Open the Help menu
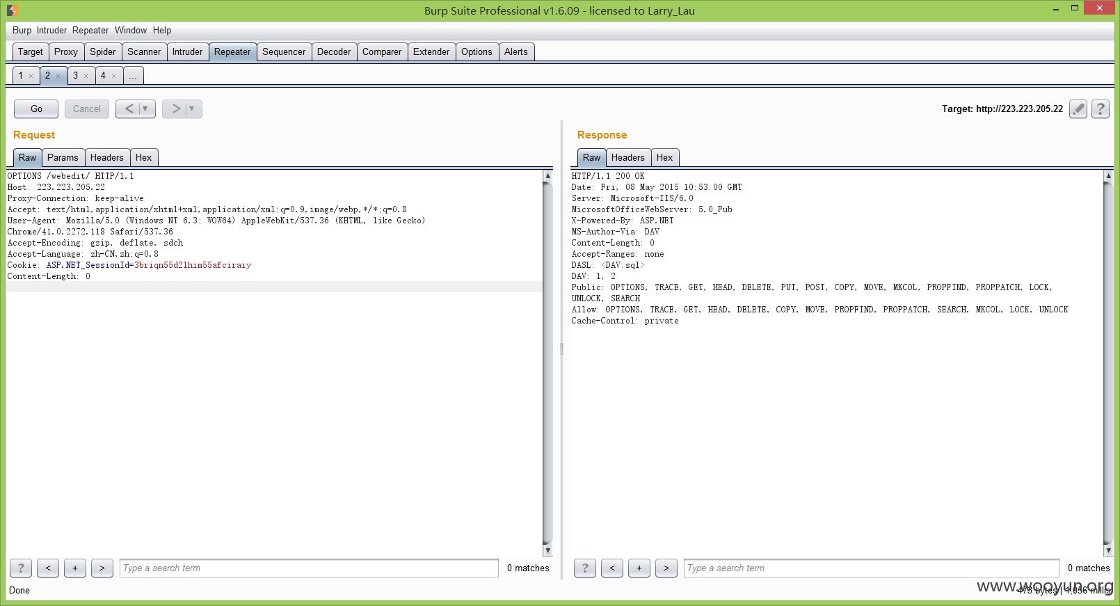 tap(162, 30)
